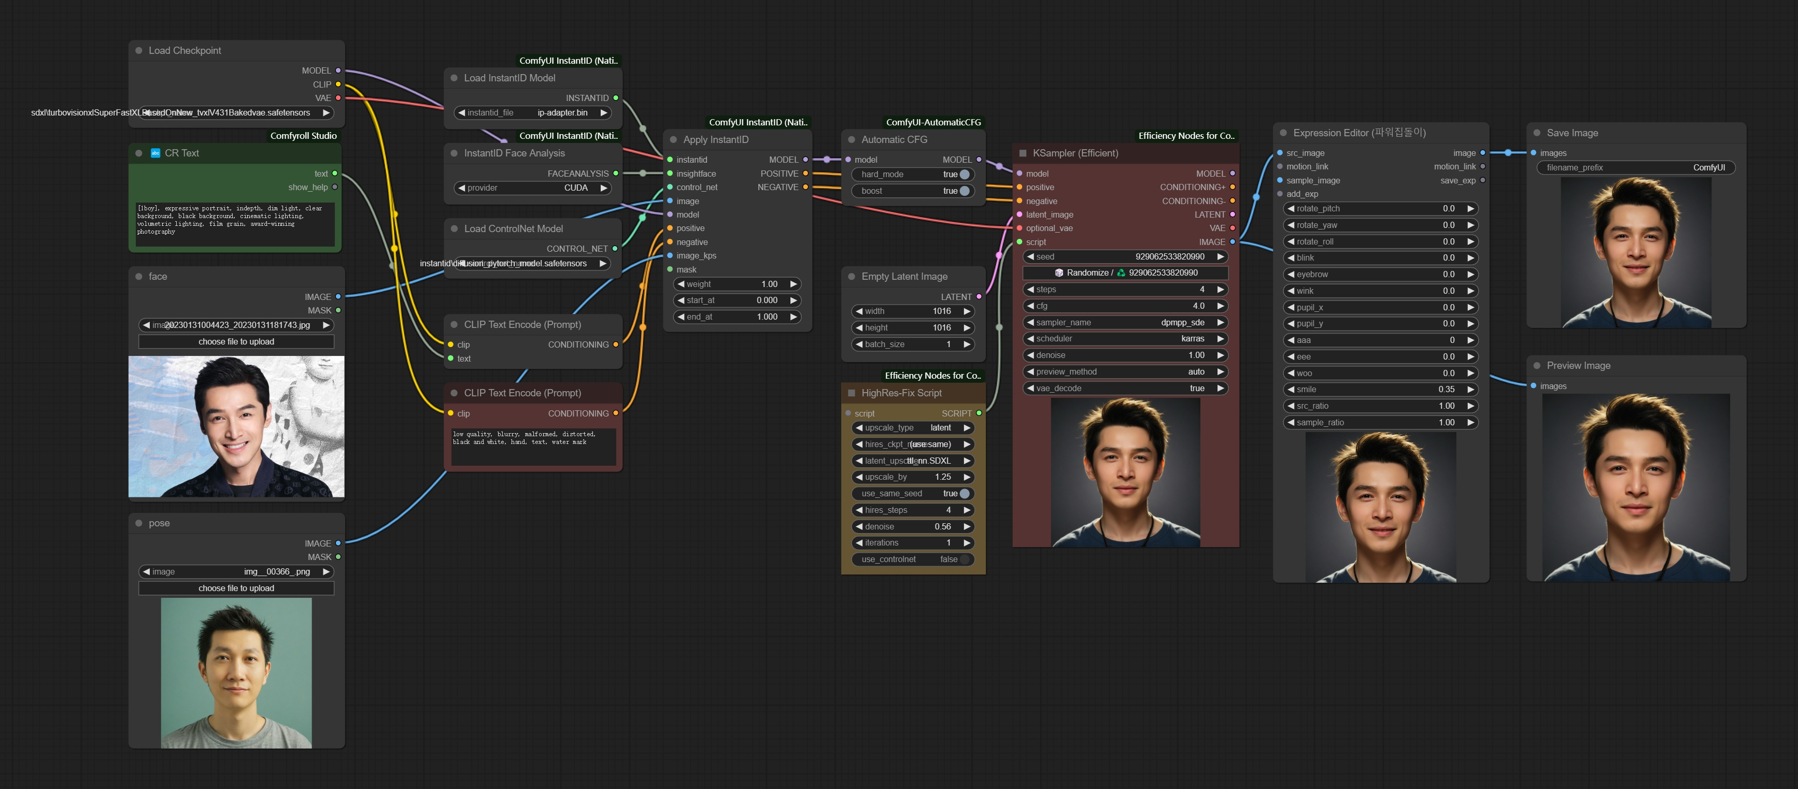This screenshot has height=789, width=1798.
Task: Disable use_same_seed in HighRes-Fix Script
Action: point(965,493)
